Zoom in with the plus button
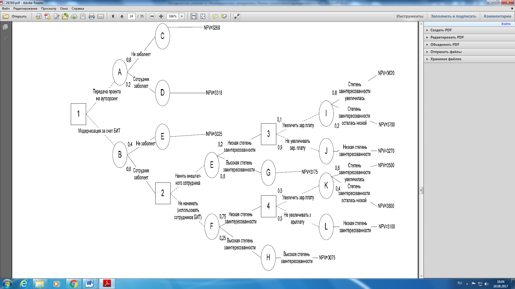 point(161,16)
